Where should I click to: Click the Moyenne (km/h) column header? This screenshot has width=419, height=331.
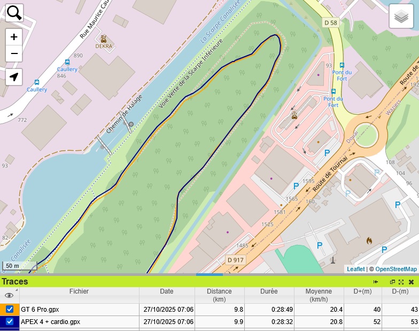coord(319,295)
